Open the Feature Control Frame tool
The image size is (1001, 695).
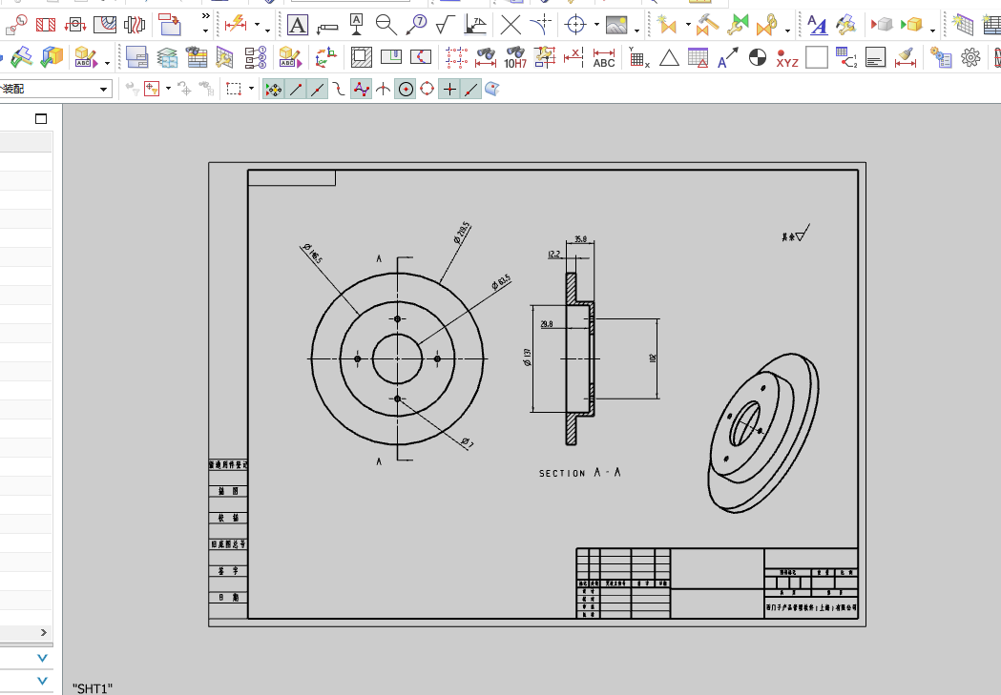tap(327, 27)
